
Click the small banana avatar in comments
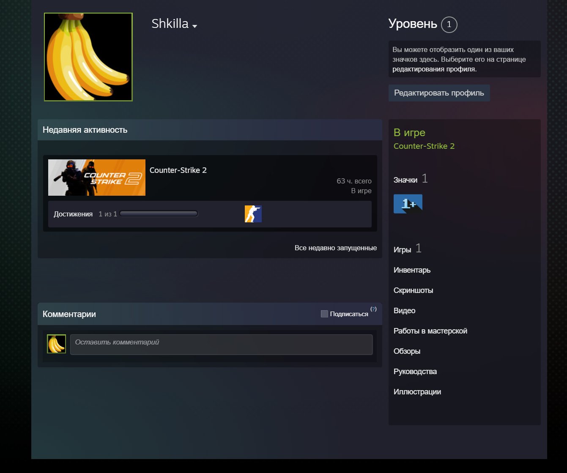click(x=57, y=344)
